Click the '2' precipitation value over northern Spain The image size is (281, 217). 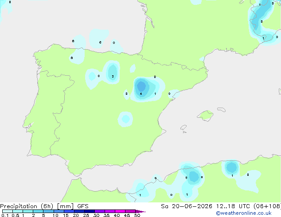[113, 77]
